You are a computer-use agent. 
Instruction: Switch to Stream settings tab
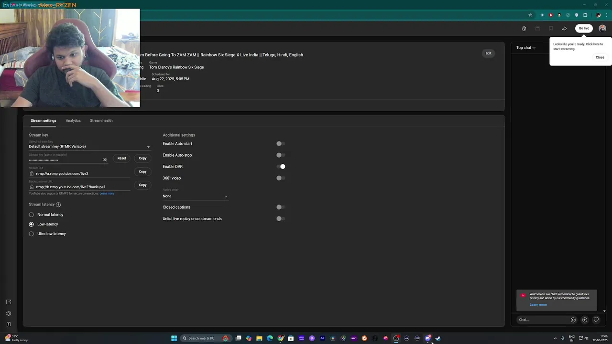click(x=44, y=121)
